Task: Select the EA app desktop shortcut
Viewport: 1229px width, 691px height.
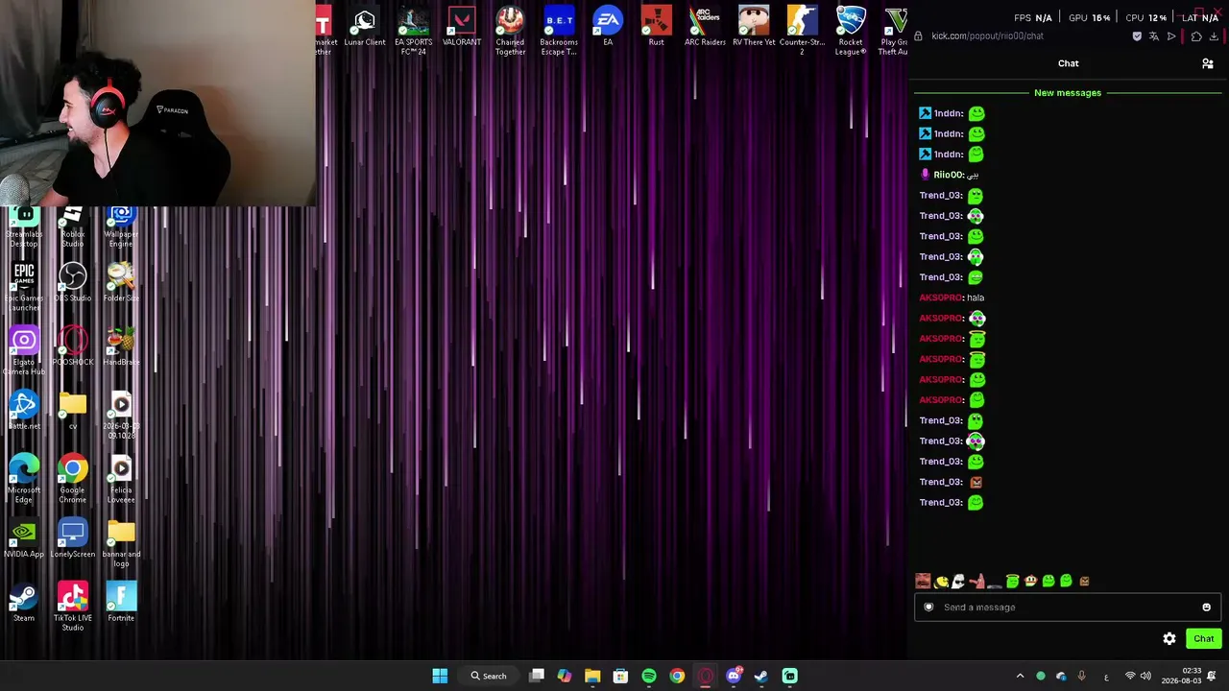Action: point(608,28)
